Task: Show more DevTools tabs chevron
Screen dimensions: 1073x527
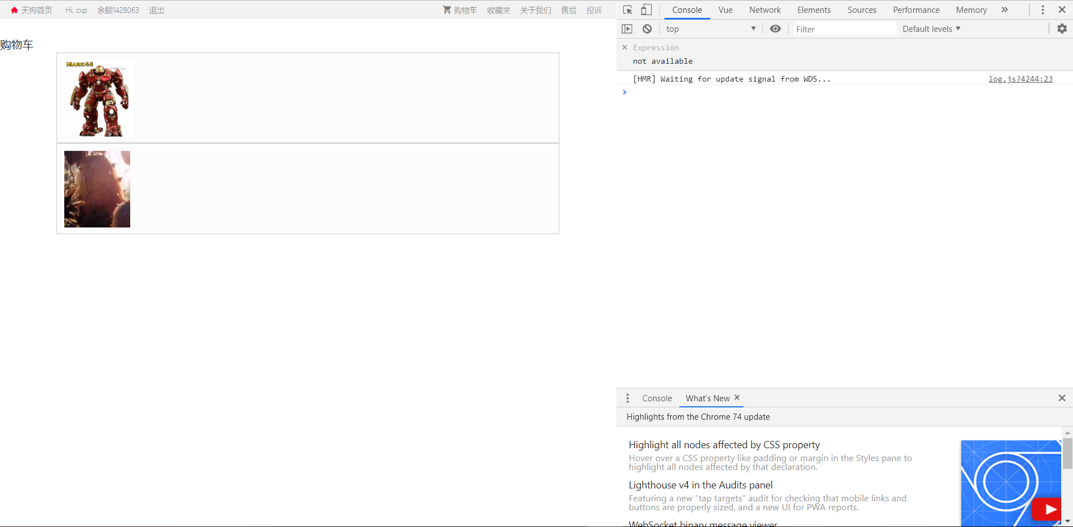Action: (x=1004, y=10)
